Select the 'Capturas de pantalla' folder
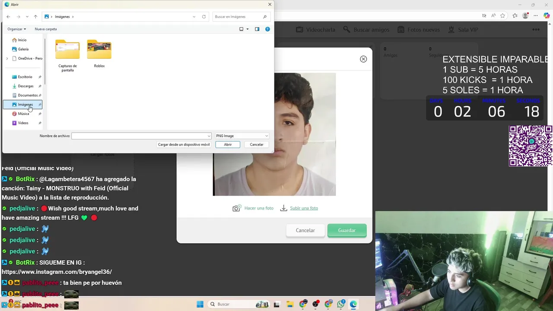This screenshot has width=553, height=311. coord(67,56)
